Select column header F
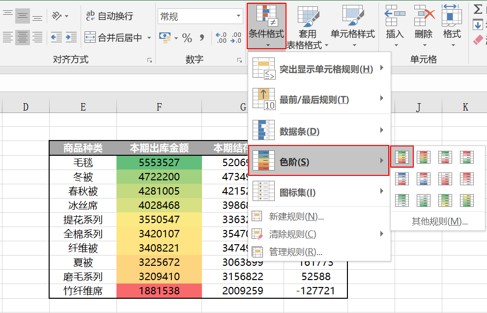Screen dimensions: 487x313 click(x=159, y=107)
